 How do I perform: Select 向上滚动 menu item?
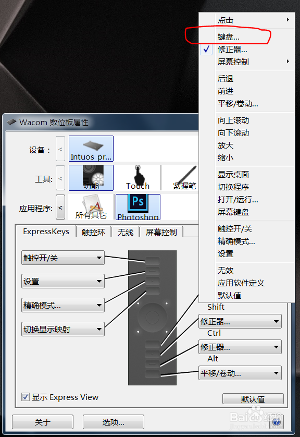click(247, 120)
